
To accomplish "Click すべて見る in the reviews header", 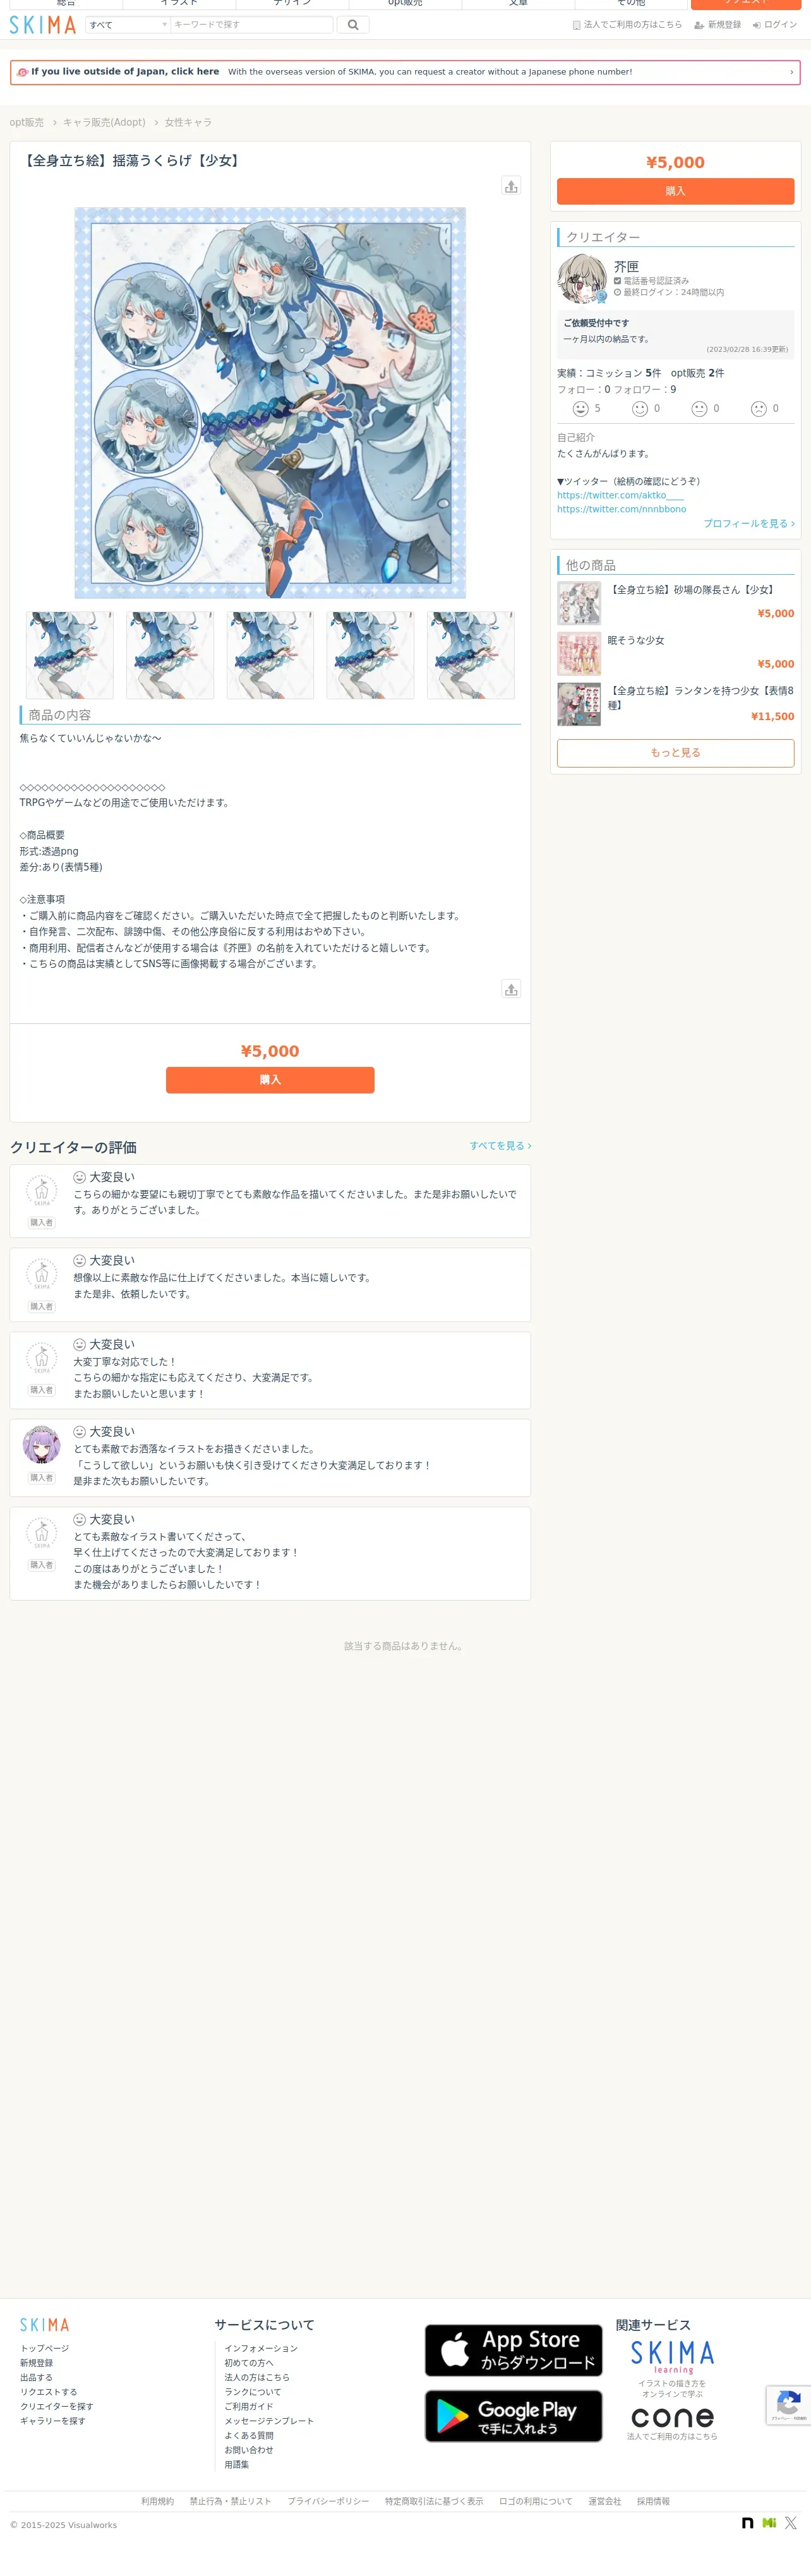I will coord(500,1146).
